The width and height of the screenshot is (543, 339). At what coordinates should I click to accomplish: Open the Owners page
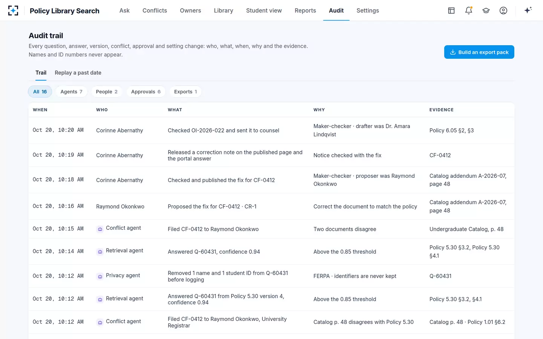coord(190,11)
